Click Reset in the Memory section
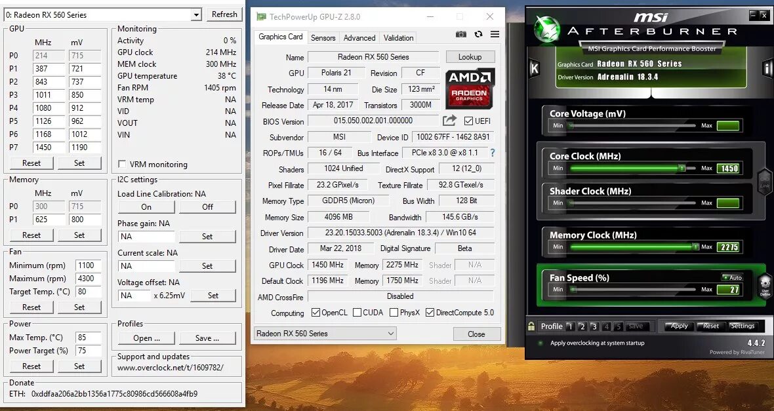Image resolution: width=774 pixels, height=411 pixels. (x=31, y=235)
